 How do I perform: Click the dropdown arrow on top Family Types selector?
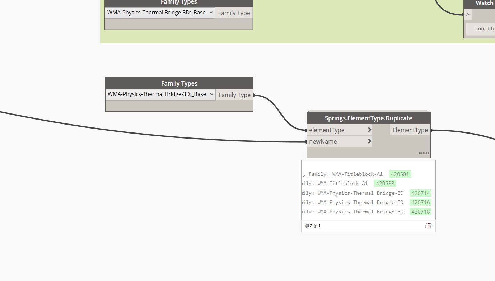point(211,13)
